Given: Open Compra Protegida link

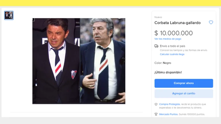Looking at the screenshot, I should point(169,104).
